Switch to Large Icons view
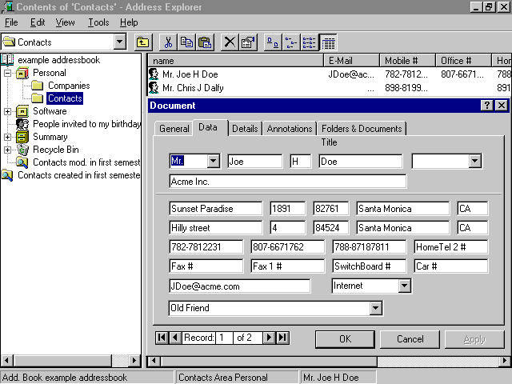 [272, 42]
